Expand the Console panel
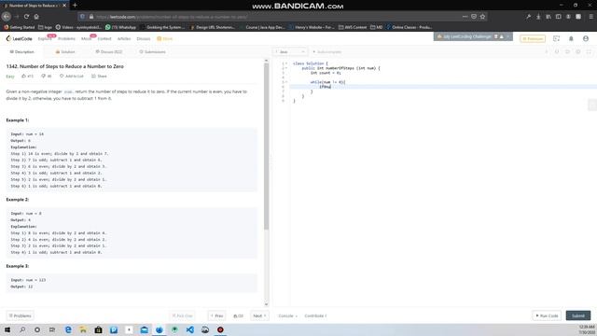Screen dimensions: 597x336 click(287, 315)
